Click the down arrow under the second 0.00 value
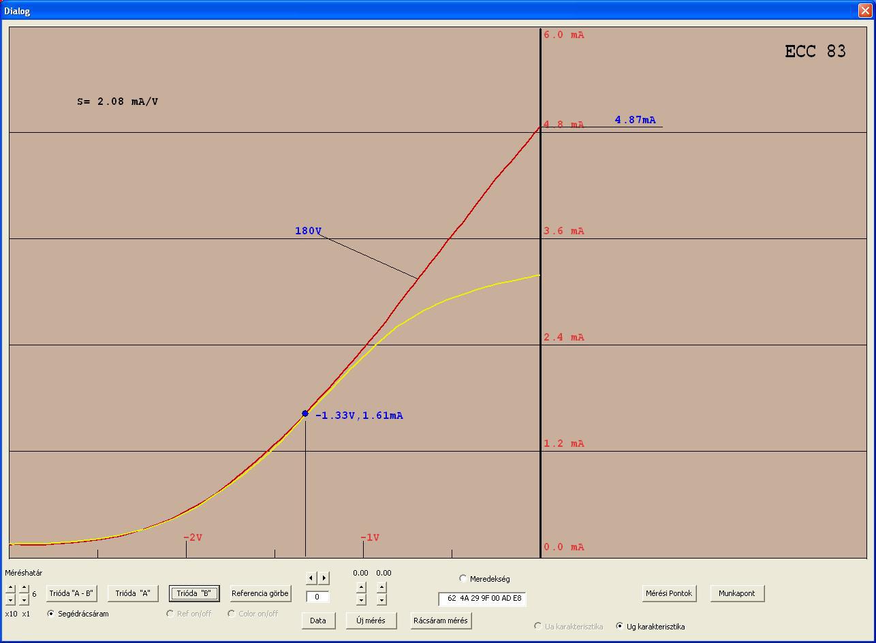 [x=381, y=599]
